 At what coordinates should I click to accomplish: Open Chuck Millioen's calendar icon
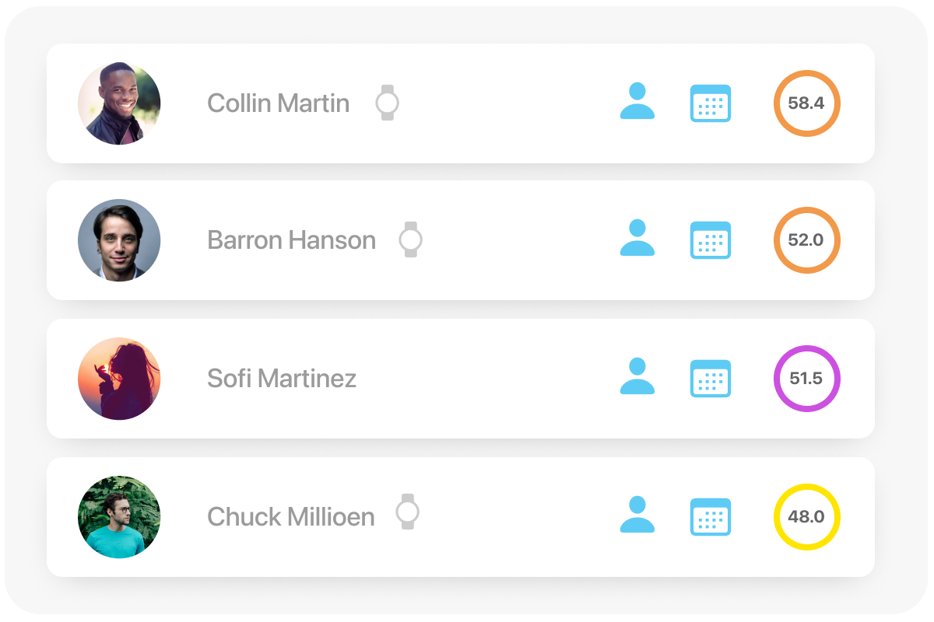[x=710, y=517]
